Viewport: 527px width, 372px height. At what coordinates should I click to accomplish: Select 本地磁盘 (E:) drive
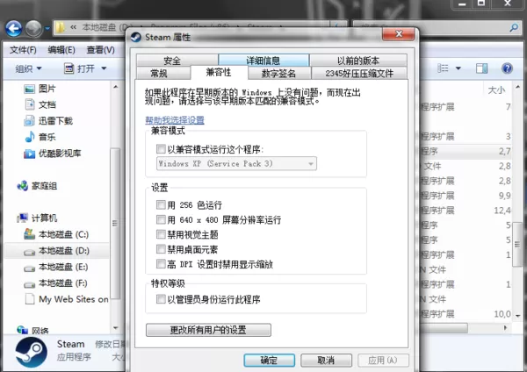click(56, 267)
